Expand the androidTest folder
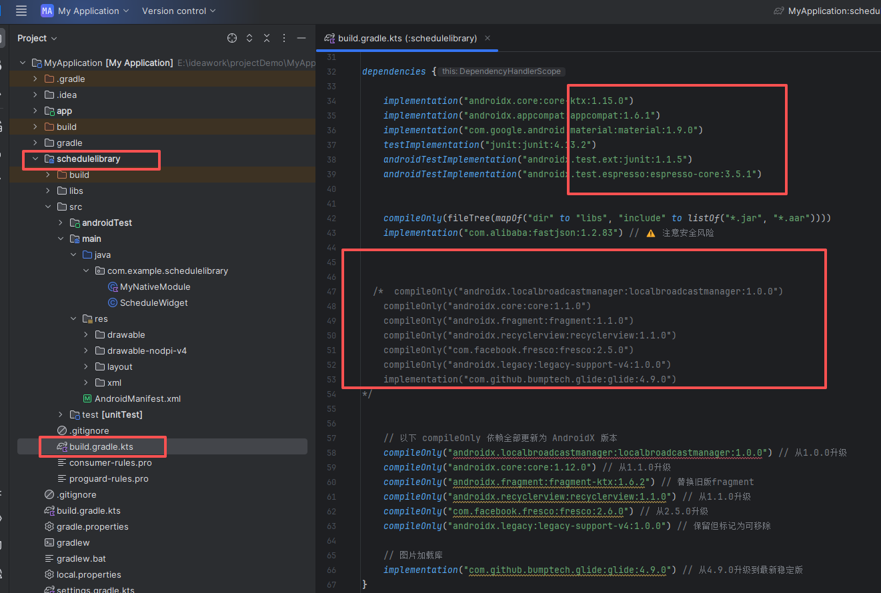The width and height of the screenshot is (881, 593). (61, 223)
